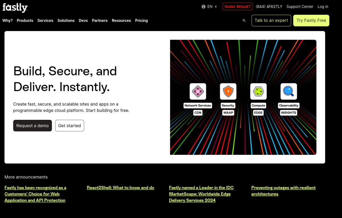The image size is (342, 218).
Task: Open the Products menu
Action: click(25, 20)
